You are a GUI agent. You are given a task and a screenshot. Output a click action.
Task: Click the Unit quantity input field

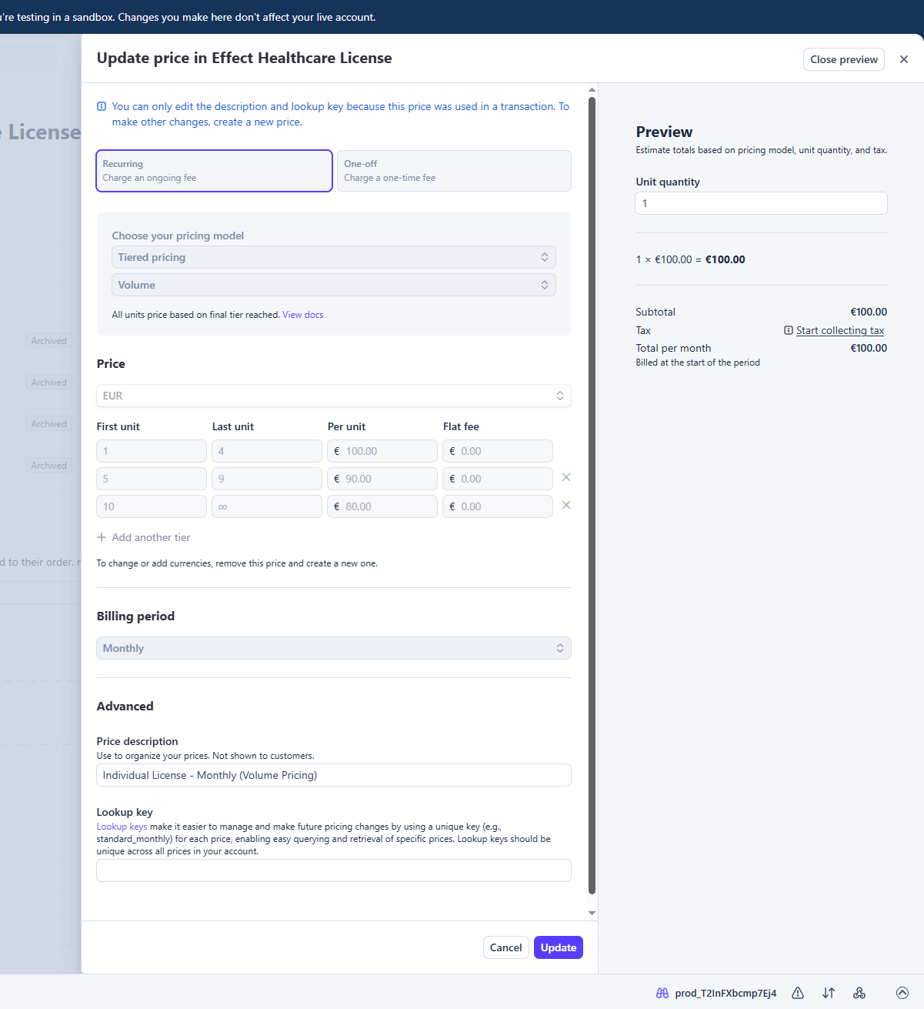coord(760,203)
